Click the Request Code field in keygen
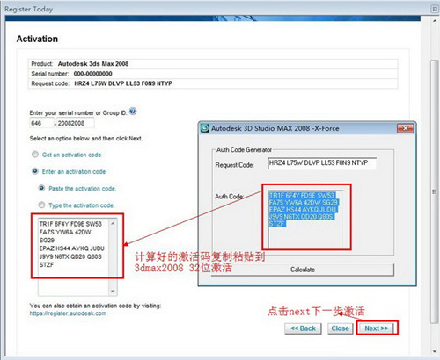440x360 pixels. 322,163
